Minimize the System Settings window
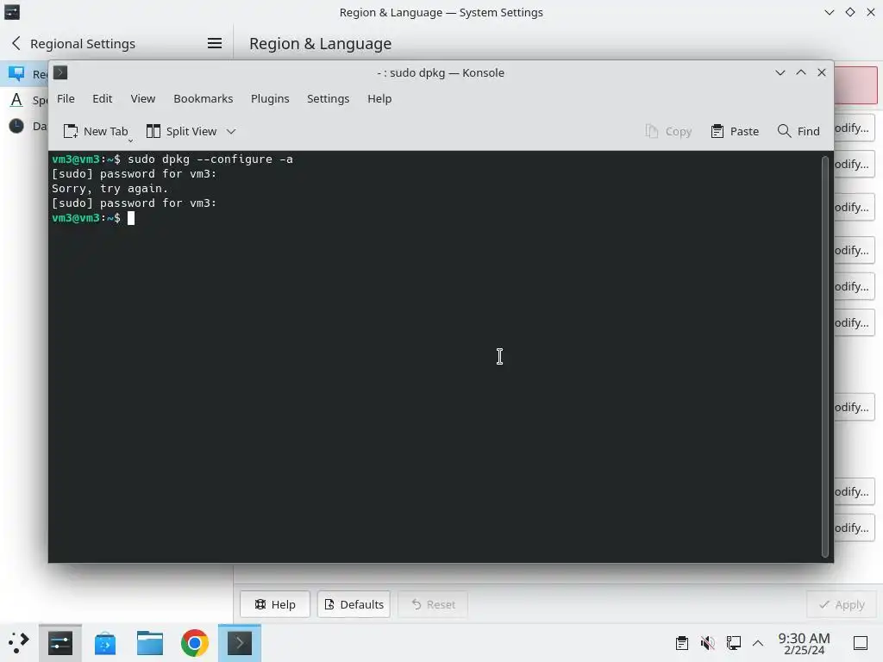 (x=829, y=12)
